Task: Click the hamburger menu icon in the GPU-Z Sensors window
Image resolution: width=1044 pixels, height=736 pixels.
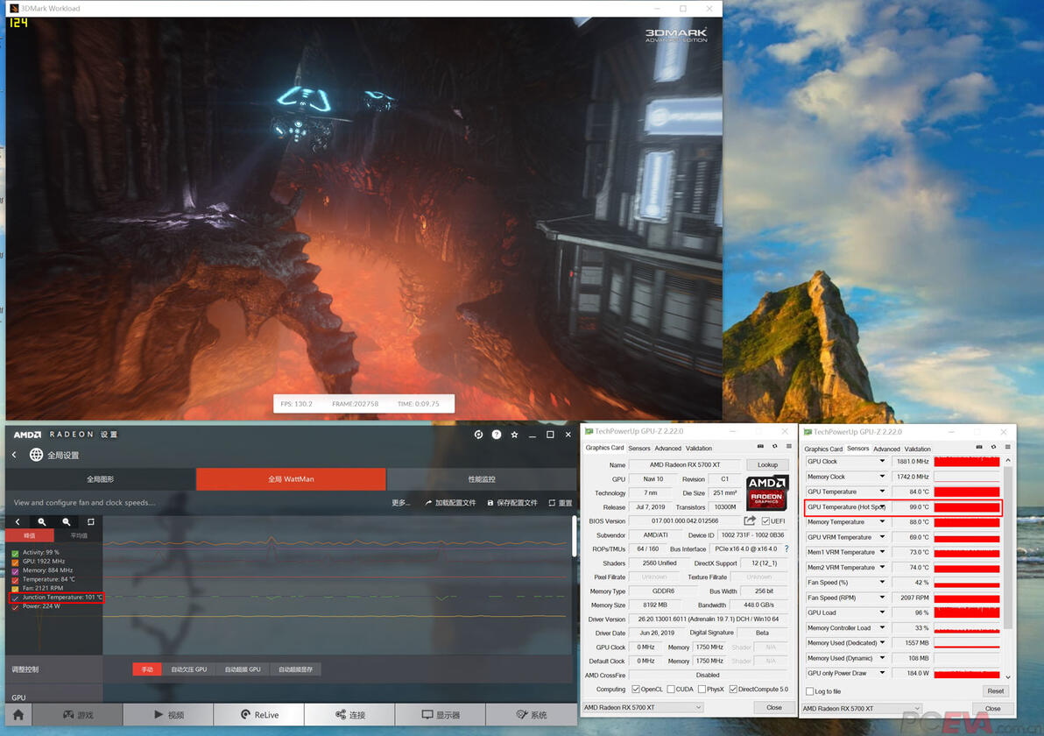Action: tap(1007, 447)
